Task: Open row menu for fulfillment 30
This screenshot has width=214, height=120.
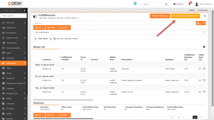Action: tap(204, 80)
